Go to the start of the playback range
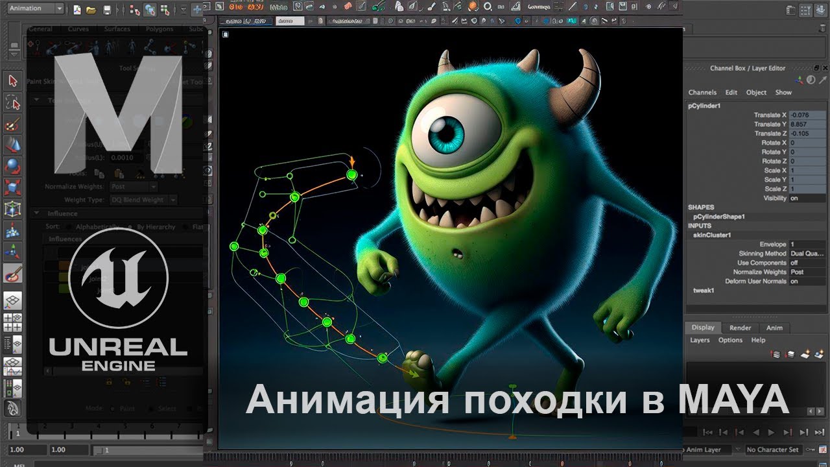Viewport: 830px width, 467px height. point(708,432)
